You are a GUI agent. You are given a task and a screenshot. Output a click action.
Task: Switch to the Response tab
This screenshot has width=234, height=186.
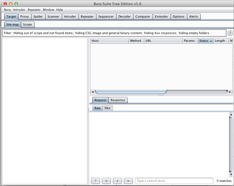pyautogui.click(x=118, y=100)
